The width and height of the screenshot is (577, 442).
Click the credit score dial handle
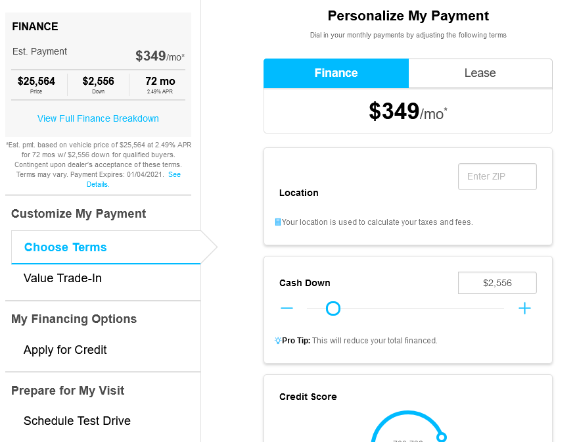coord(441,437)
